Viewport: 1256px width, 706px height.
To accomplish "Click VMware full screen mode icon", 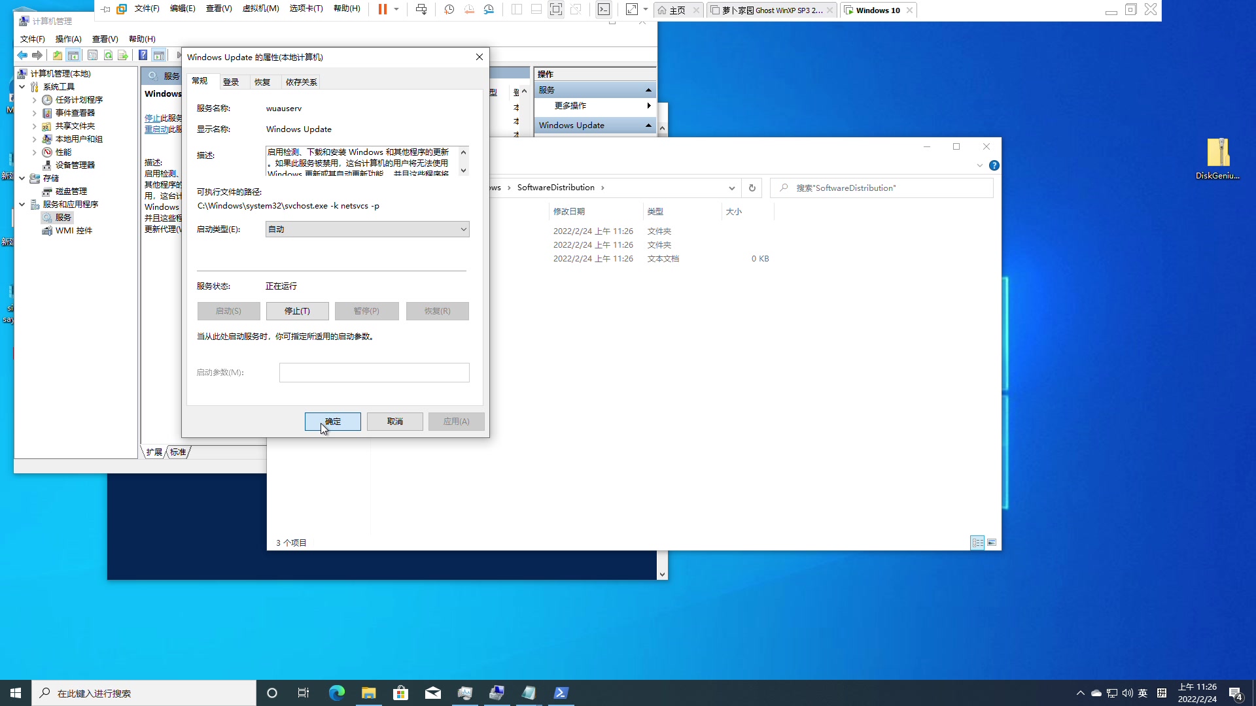I will click(556, 9).
